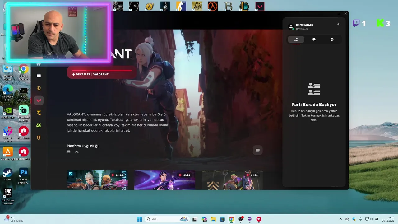Image resolution: width=398 pixels, height=224 pixels.
Task: Open weather widget showing 4°C
Action: coord(14,219)
